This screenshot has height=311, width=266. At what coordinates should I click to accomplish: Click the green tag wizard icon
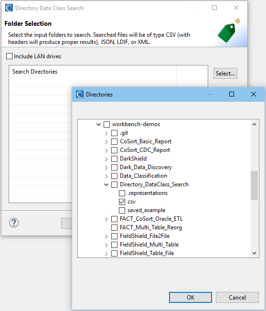point(229,31)
